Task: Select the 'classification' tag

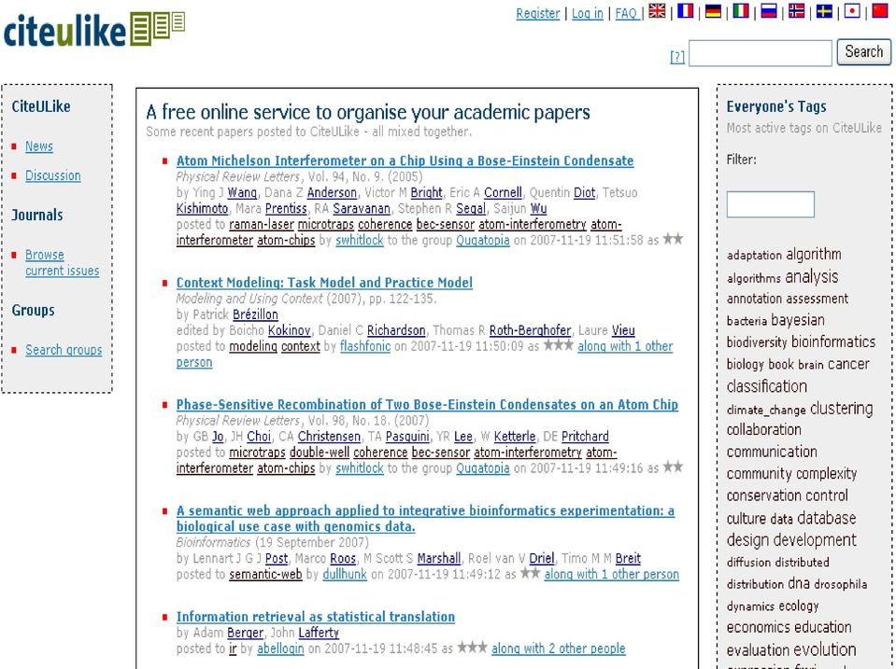Action: pyautogui.click(x=767, y=386)
